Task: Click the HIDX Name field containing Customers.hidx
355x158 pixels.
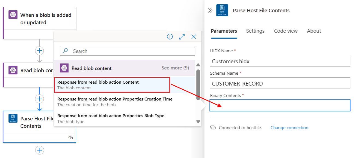Action: (280, 61)
